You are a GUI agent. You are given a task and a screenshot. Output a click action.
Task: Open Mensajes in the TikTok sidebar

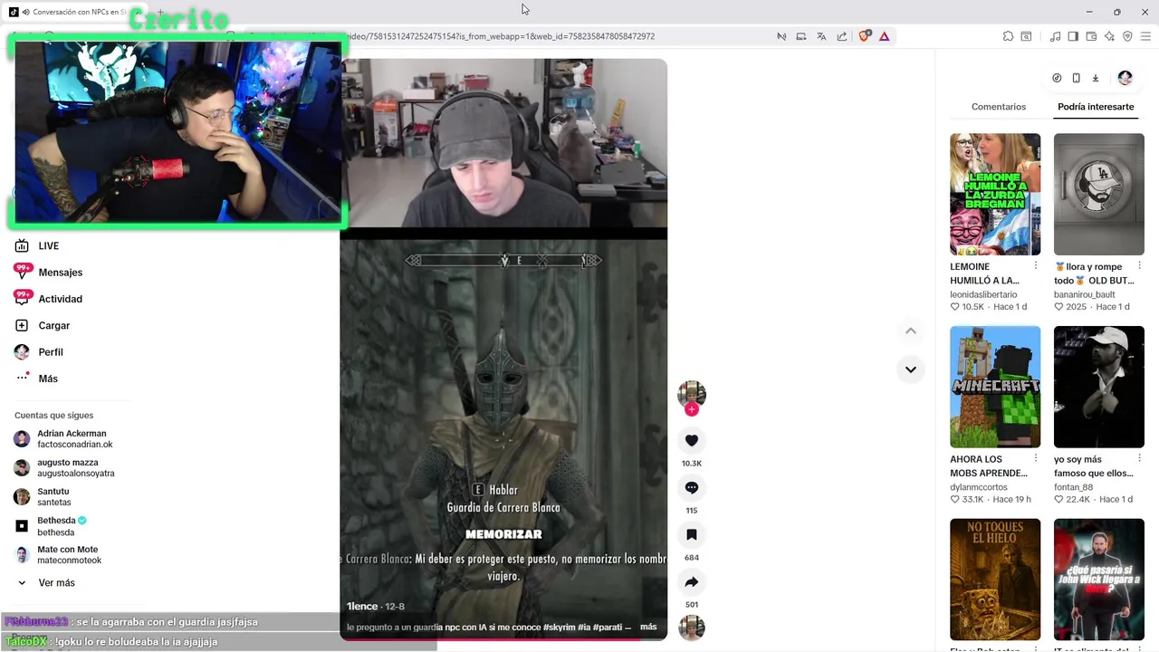[60, 273]
